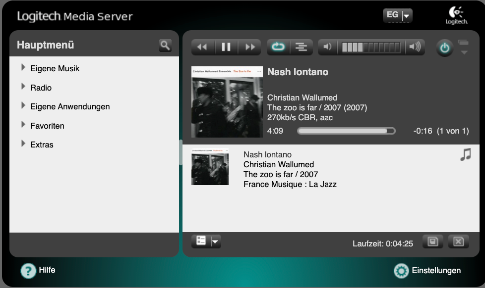Clear the playlist with the X icon
485x288 pixels.
(x=458, y=241)
